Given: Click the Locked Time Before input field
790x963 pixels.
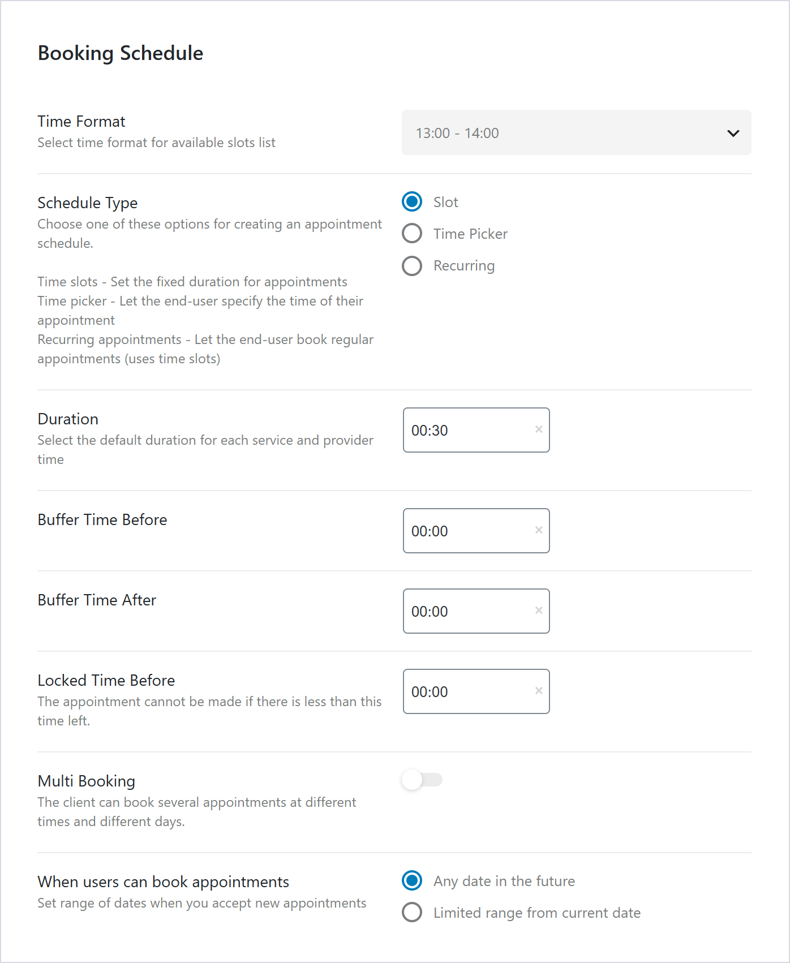Looking at the screenshot, I should click(476, 691).
